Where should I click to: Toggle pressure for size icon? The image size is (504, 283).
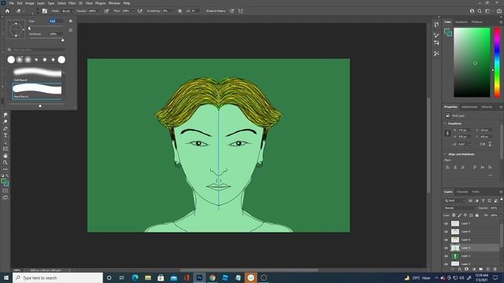pyautogui.click(x=232, y=11)
